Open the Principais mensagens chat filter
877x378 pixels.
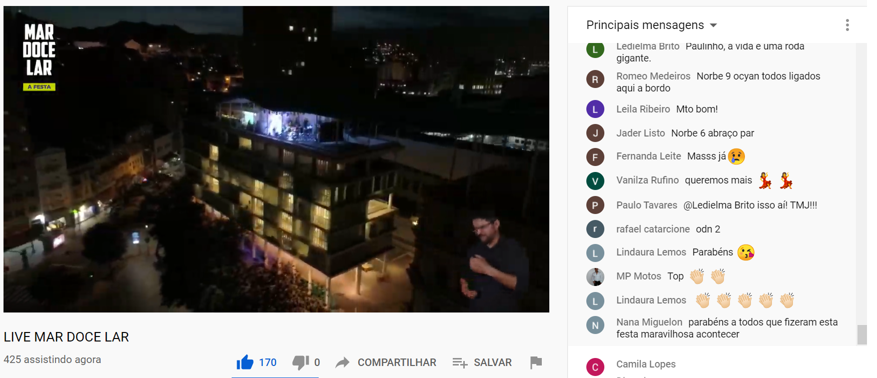[x=652, y=25]
